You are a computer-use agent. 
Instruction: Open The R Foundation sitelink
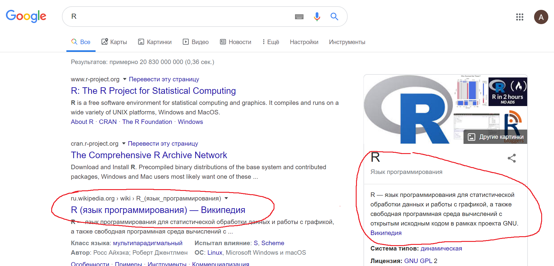[x=147, y=122]
